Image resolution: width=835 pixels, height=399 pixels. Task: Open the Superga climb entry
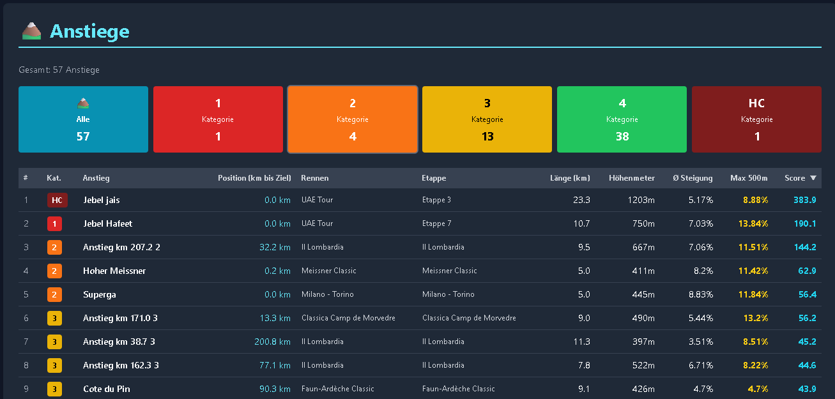point(100,294)
